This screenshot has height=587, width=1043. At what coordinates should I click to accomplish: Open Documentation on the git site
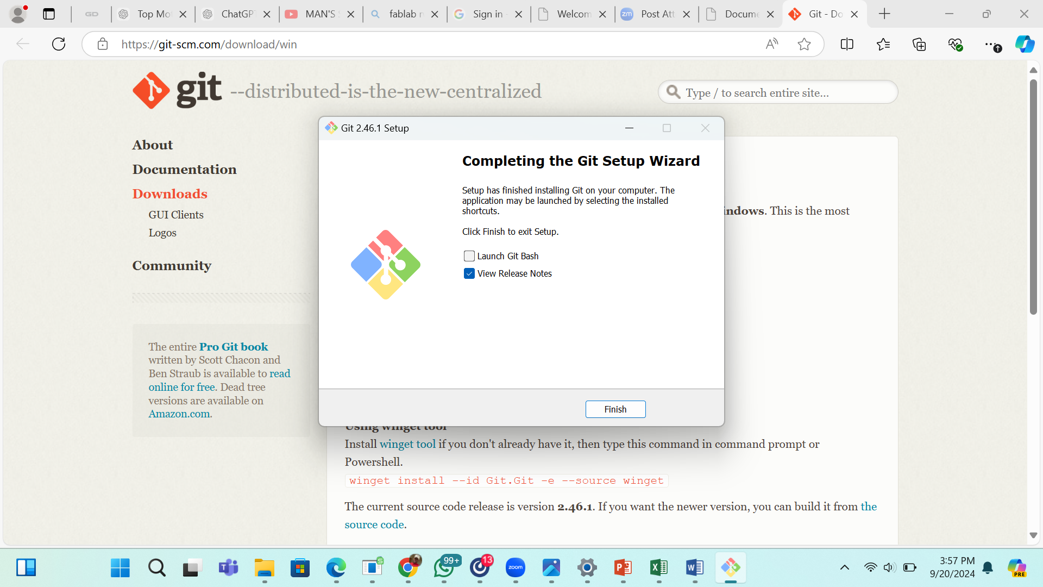tap(185, 170)
